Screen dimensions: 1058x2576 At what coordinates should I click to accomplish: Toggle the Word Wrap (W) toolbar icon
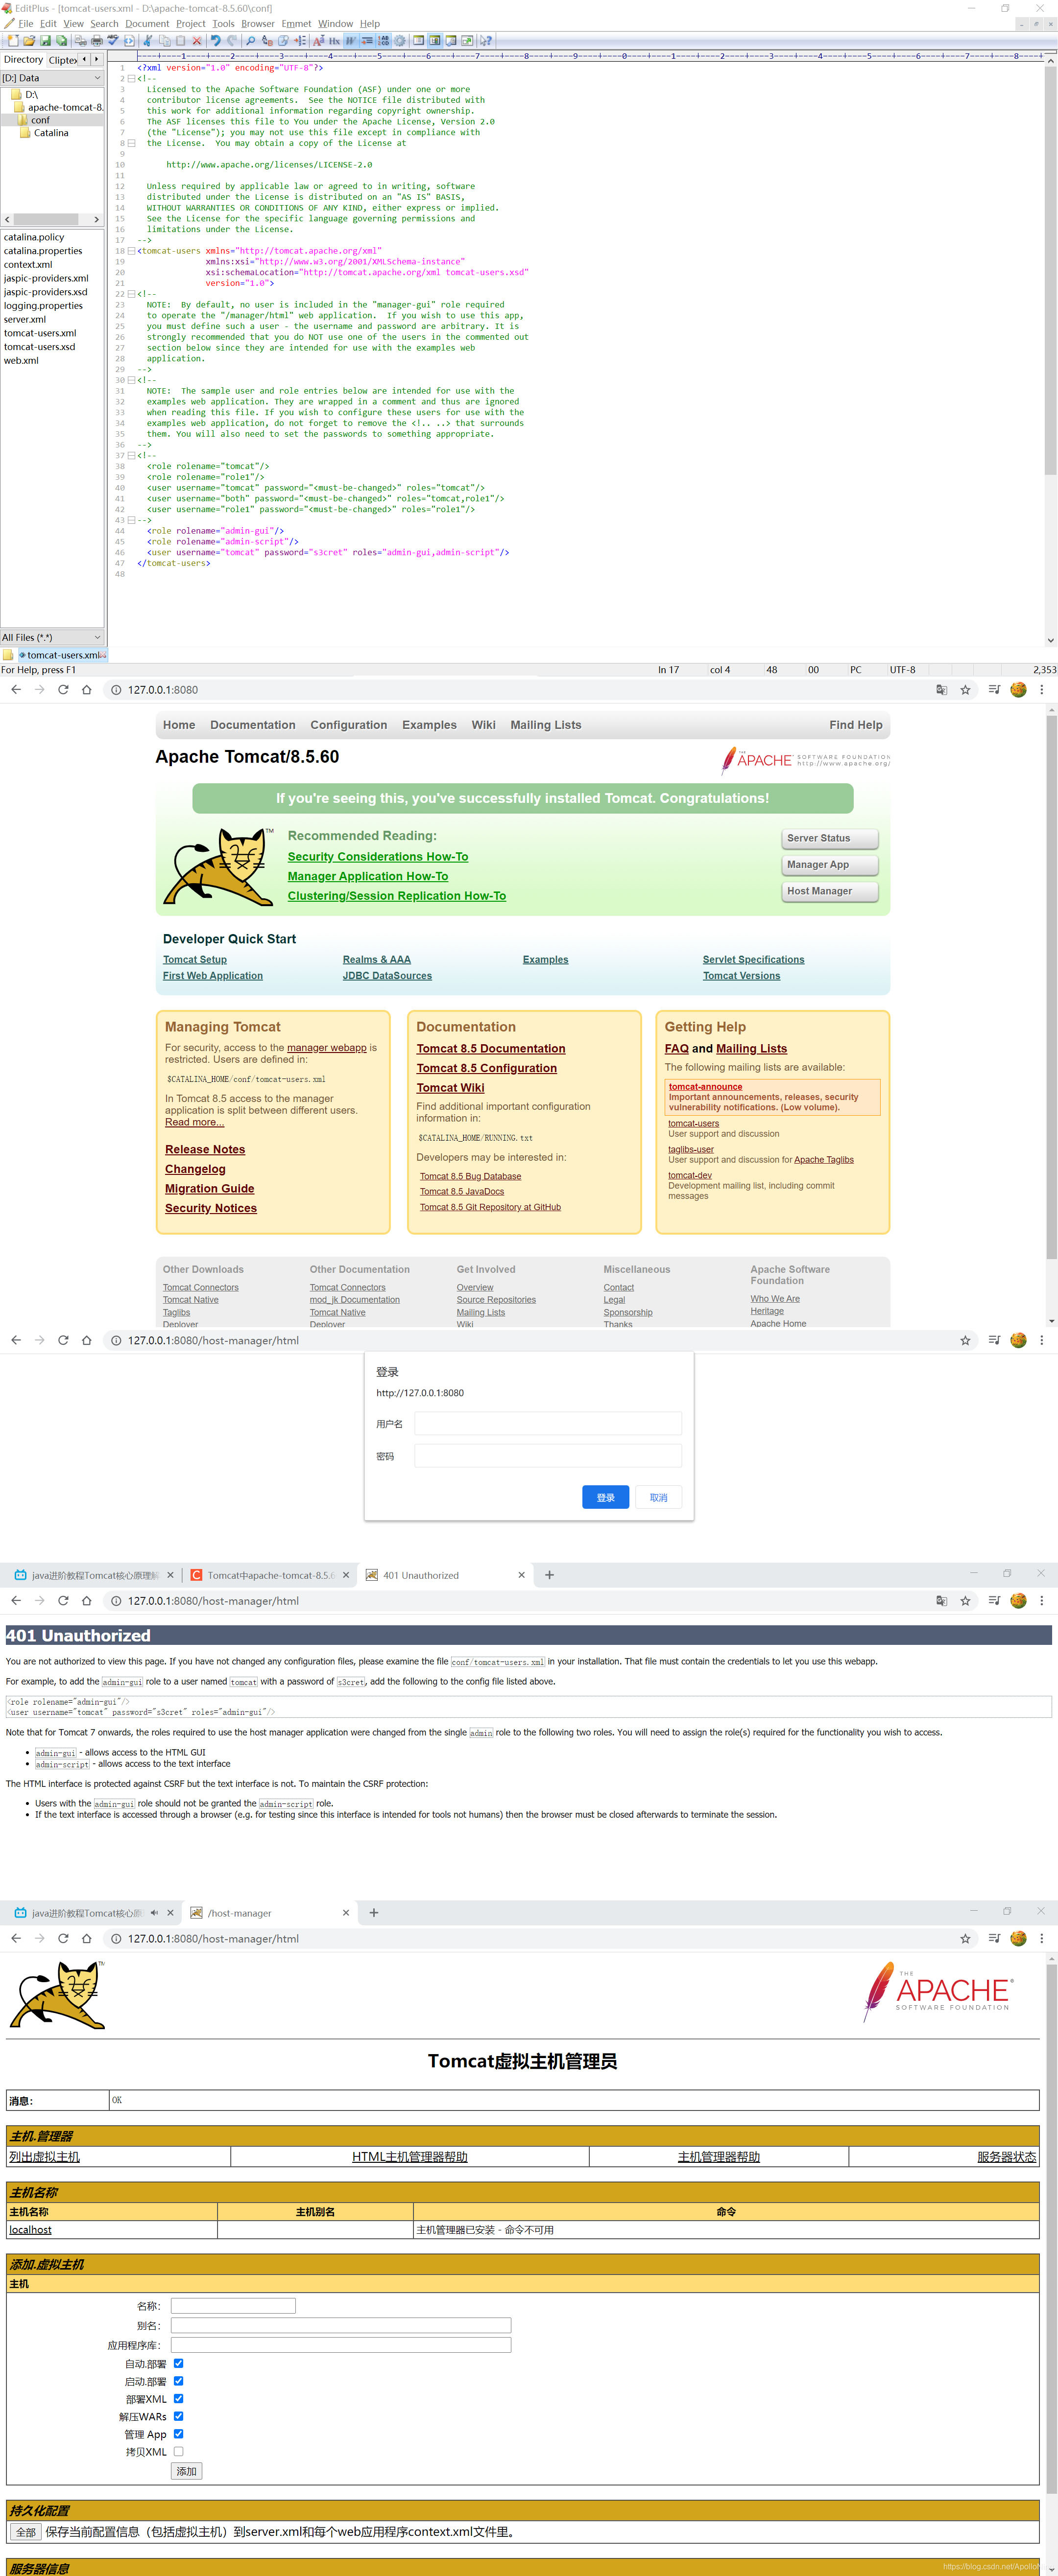tap(350, 41)
